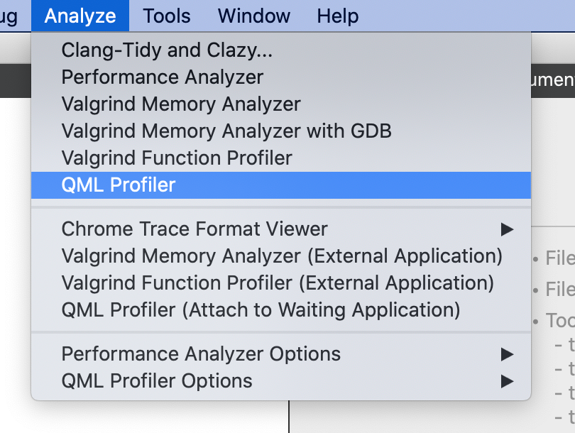Open the Window menu

point(254,16)
